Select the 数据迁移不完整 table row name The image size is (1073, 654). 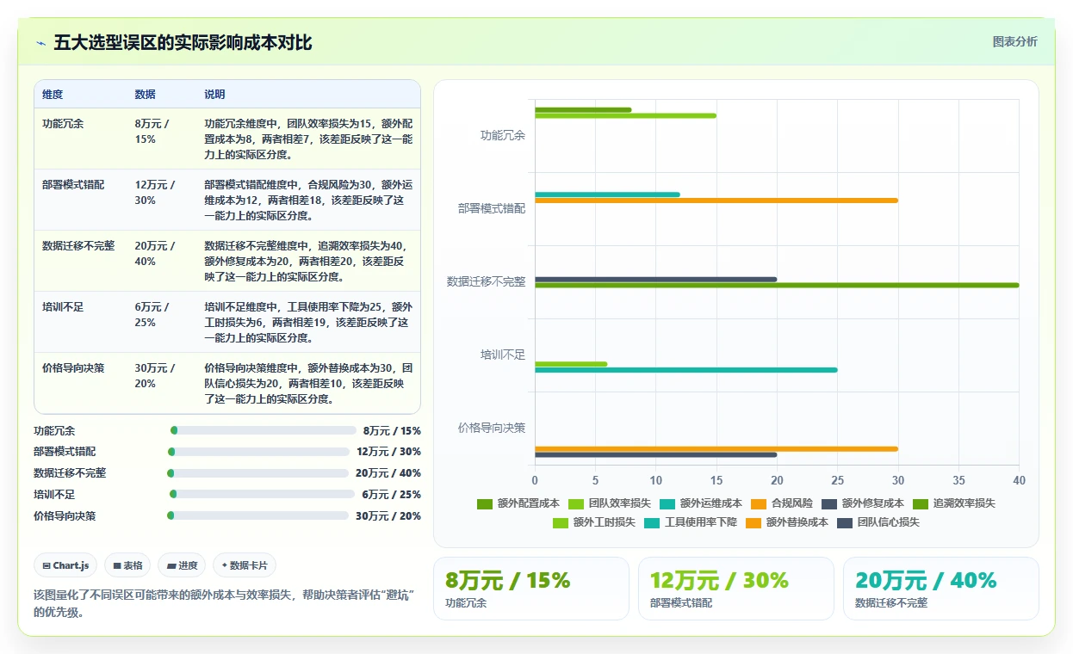(78, 246)
